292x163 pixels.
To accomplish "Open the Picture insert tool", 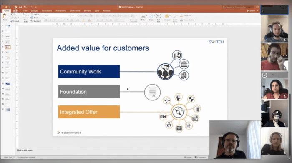I will click(143, 18).
